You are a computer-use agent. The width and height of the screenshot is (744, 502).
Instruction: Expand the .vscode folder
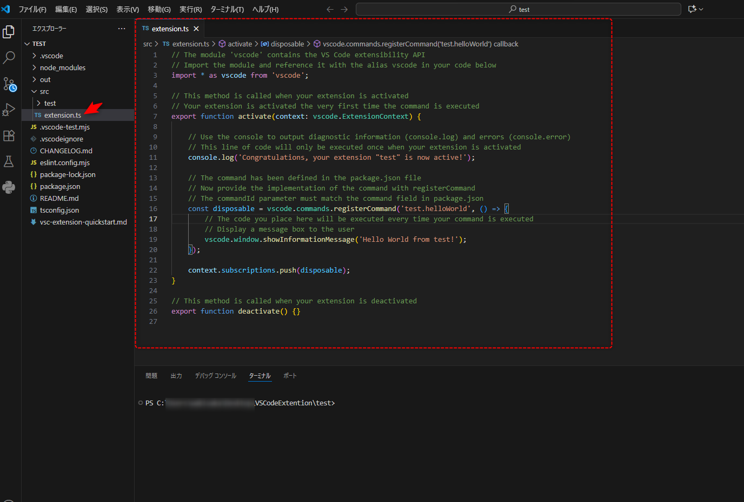[78, 56]
